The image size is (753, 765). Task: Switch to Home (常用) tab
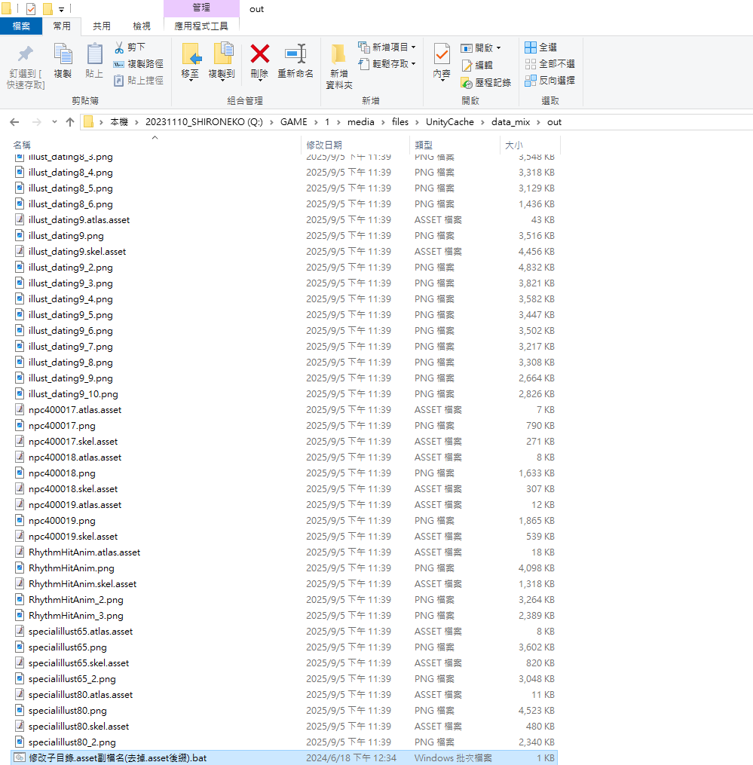[62, 26]
